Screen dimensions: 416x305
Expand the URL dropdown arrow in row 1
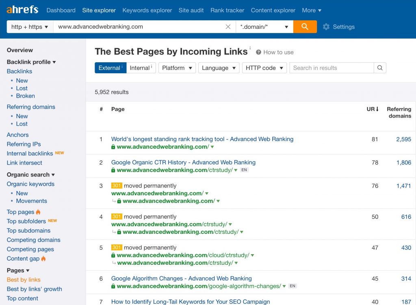(x=212, y=147)
